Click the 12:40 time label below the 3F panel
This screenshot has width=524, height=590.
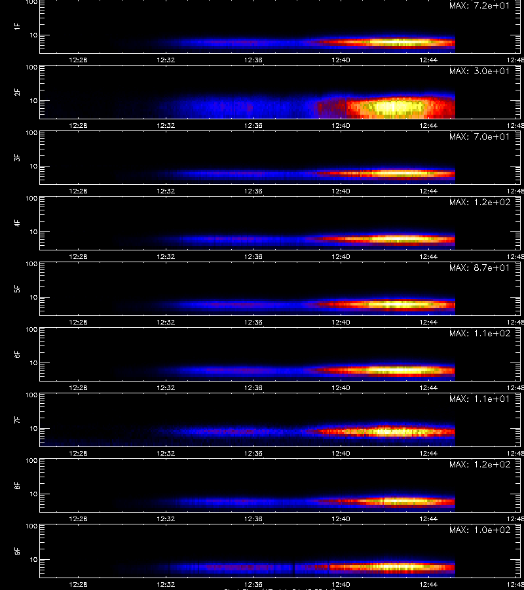[x=341, y=191]
